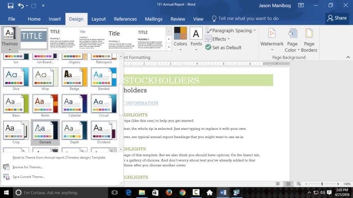Click Set as Default
The image size is (353, 198).
tap(223, 47)
